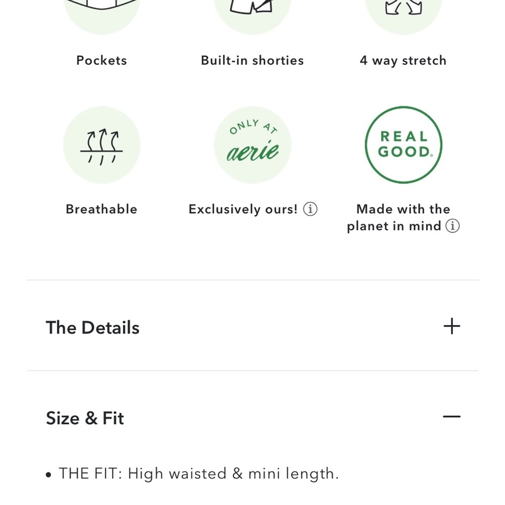Click the Breathable label
This screenshot has height=505, width=505.
(102, 209)
